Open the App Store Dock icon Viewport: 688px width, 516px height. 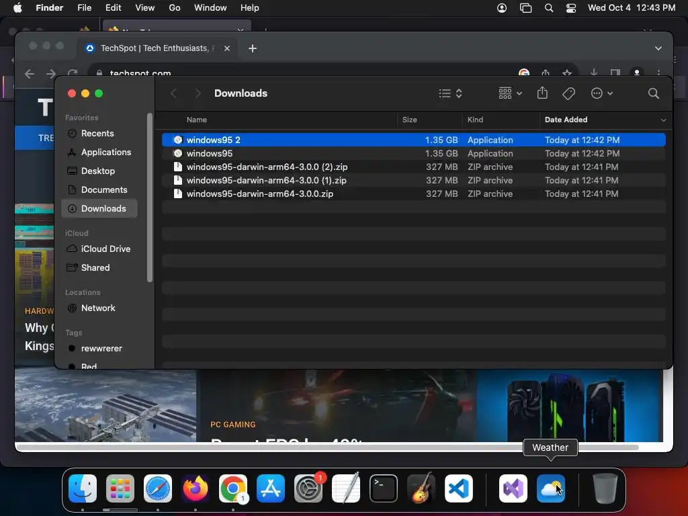click(271, 488)
